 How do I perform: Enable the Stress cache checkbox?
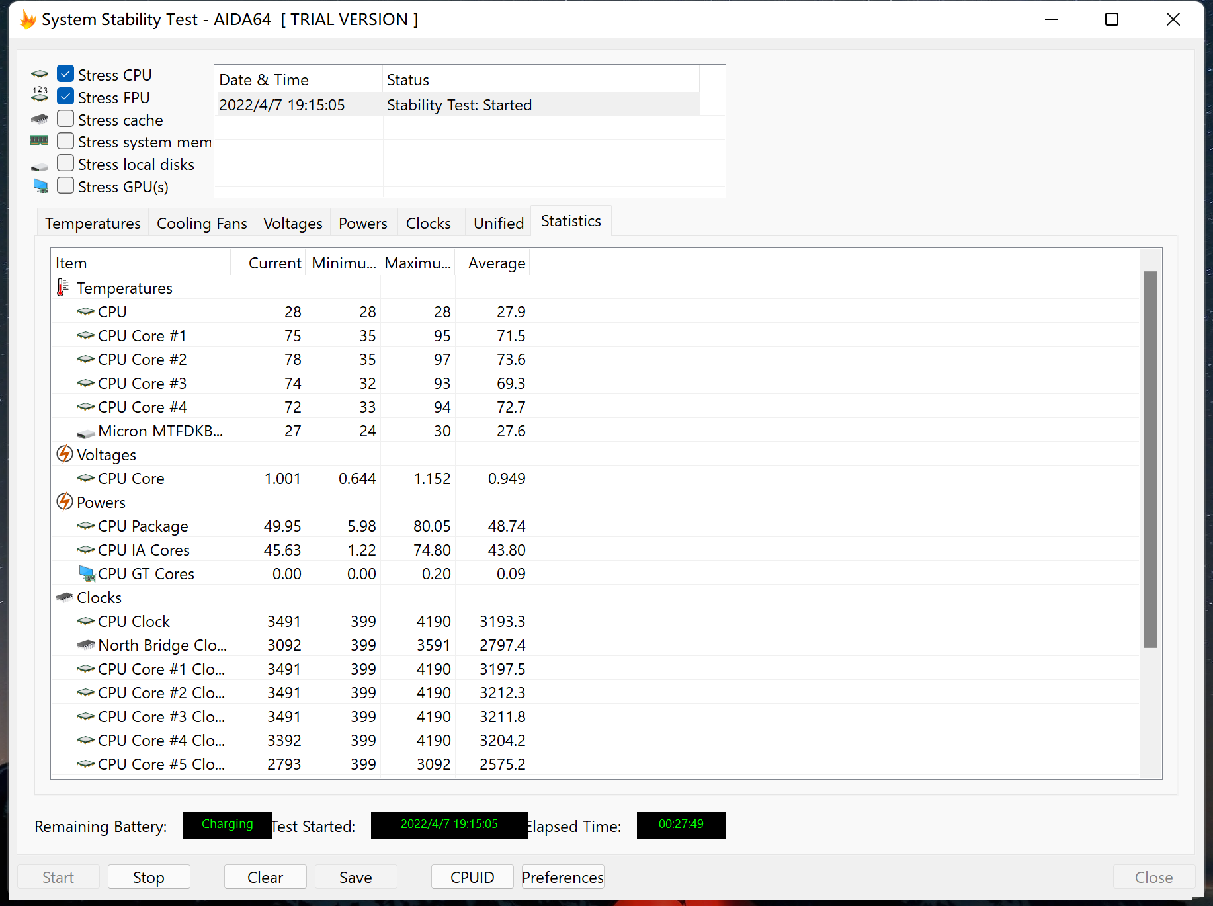[x=65, y=119]
